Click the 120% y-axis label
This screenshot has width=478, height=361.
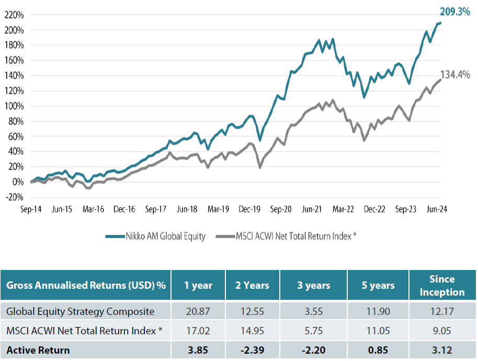coord(14,91)
